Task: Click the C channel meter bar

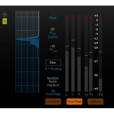Action: click(73, 53)
